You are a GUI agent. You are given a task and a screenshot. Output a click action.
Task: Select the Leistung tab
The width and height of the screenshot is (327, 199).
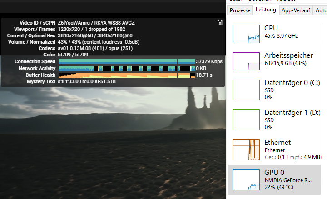coord(266,10)
